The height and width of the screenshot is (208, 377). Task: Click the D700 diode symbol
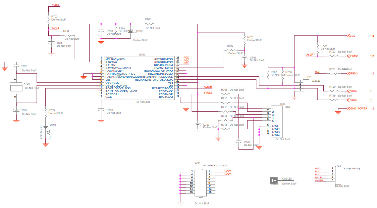131,31
